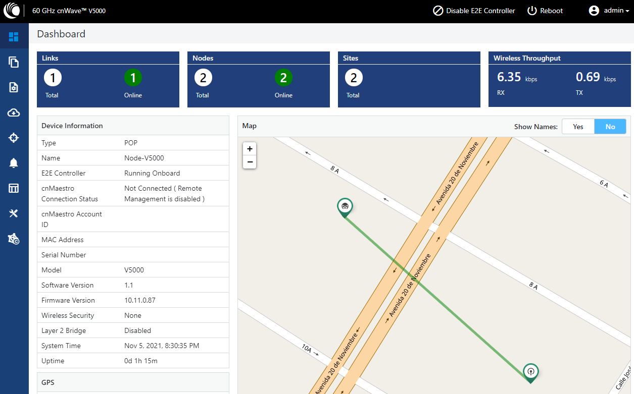The image size is (634, 394).
Task: Open the table layout sidebar icon
Action: [x=14, y=188]
